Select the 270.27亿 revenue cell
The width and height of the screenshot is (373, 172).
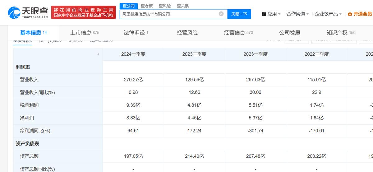click(133, 80)
